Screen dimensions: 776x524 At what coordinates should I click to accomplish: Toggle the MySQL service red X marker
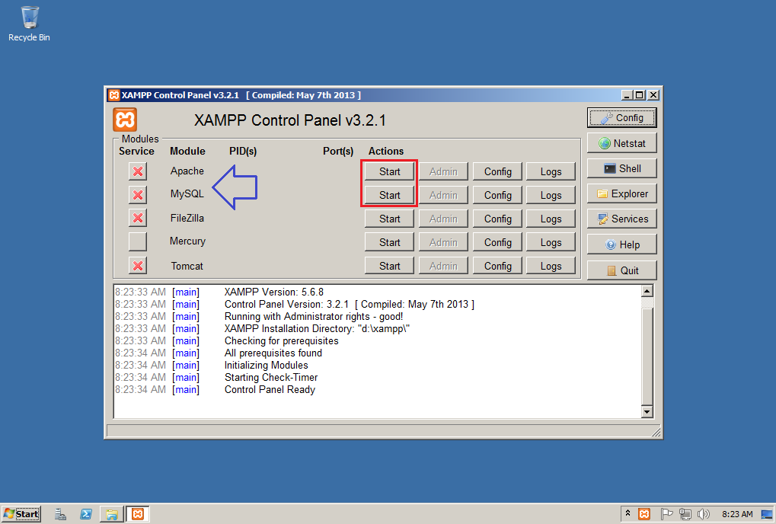point(138,195)
